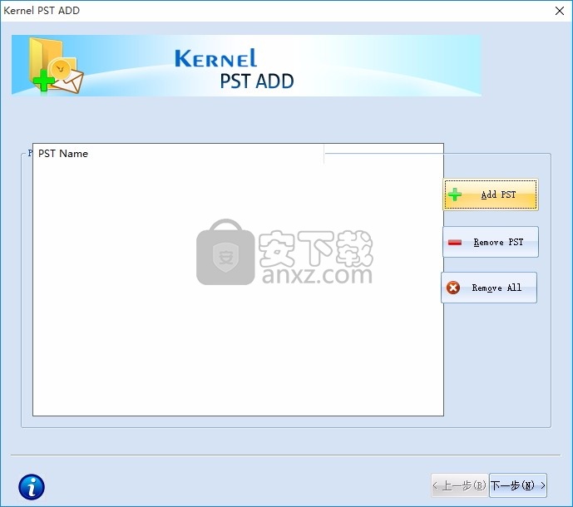Click the disabled 上一步(B) back button
573x507 pixels.
[459, 485]
